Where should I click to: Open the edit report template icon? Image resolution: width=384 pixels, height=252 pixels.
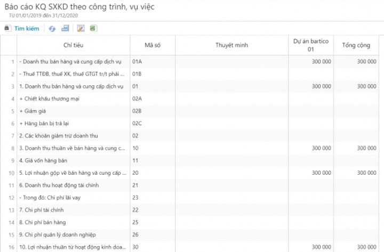pyautogui.click(x=81, y=28)
